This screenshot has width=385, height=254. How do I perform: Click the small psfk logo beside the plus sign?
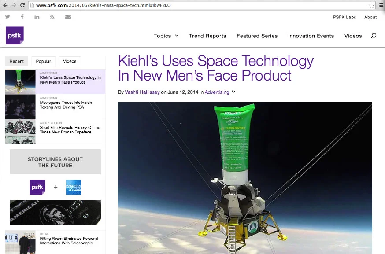[x=37, y=187]
